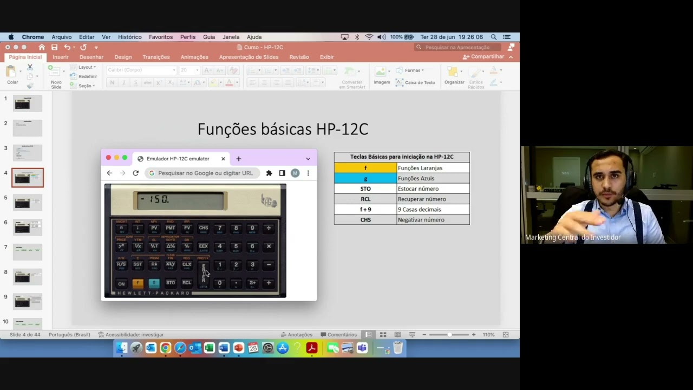Click the Caixa de Texto button

[415, 82]
